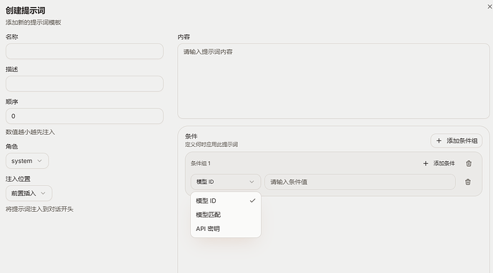This screenshot has height=273, width=493.
Task: Click the 创建提示词 dialog title
Action: pyautogui.click(x=25, y=11)
